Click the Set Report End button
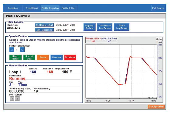 (44, 30)
